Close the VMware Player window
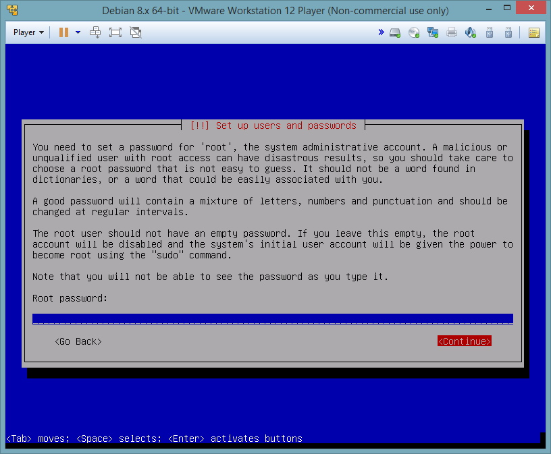The height and width of the screenshot is (454, 551). [531, 7]
